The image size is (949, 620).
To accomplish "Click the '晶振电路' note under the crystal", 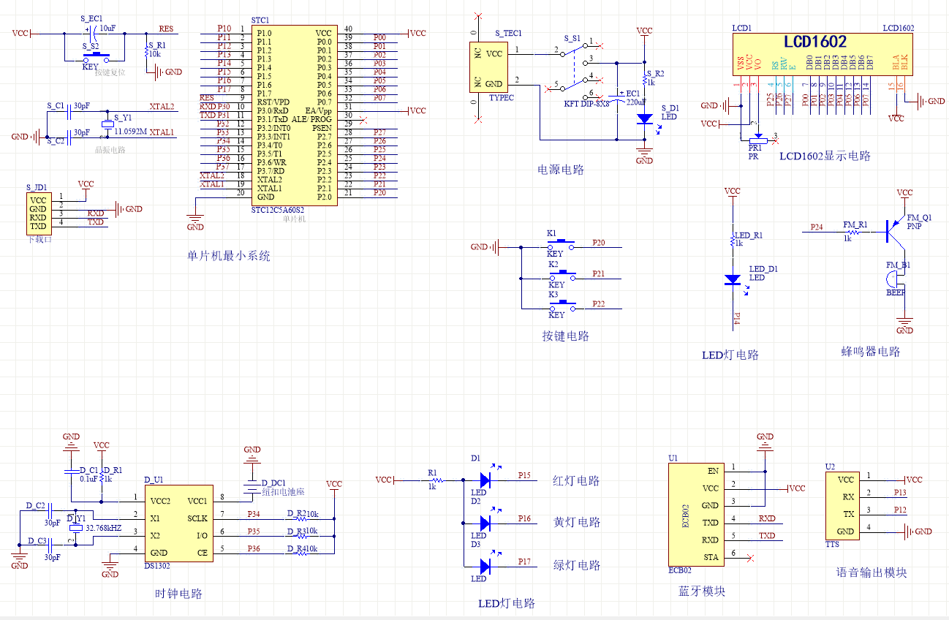I will 110,151.
